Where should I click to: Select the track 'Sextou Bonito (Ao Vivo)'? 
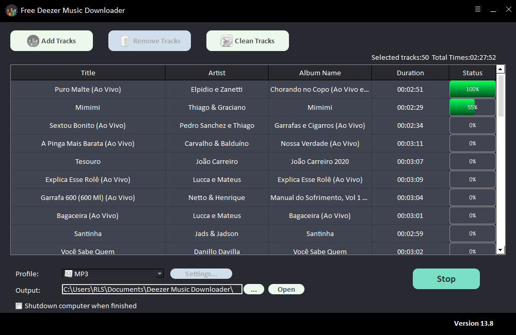click(x=88, y=126)
